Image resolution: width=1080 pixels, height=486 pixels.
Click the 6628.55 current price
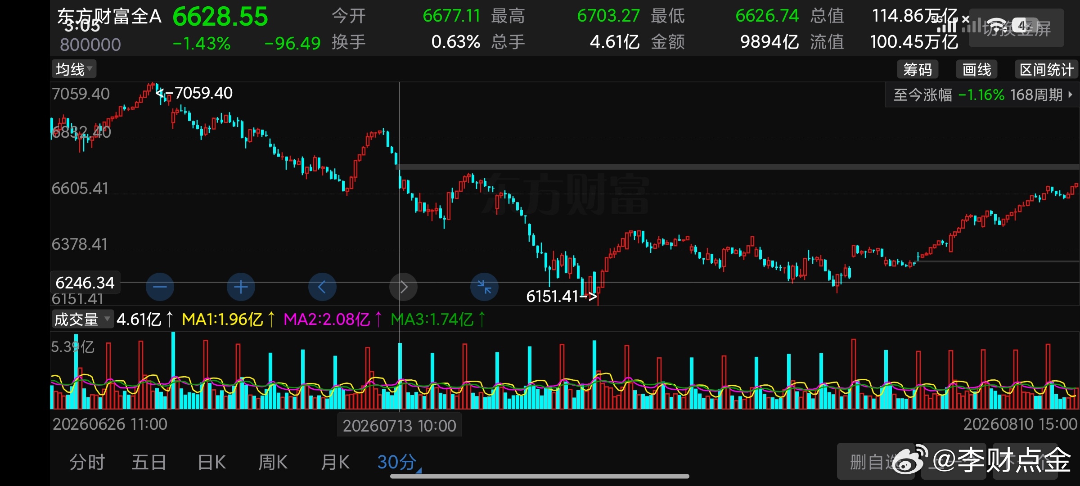(x=220, y=17)
